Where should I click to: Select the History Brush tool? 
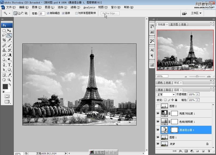point(9,50)
